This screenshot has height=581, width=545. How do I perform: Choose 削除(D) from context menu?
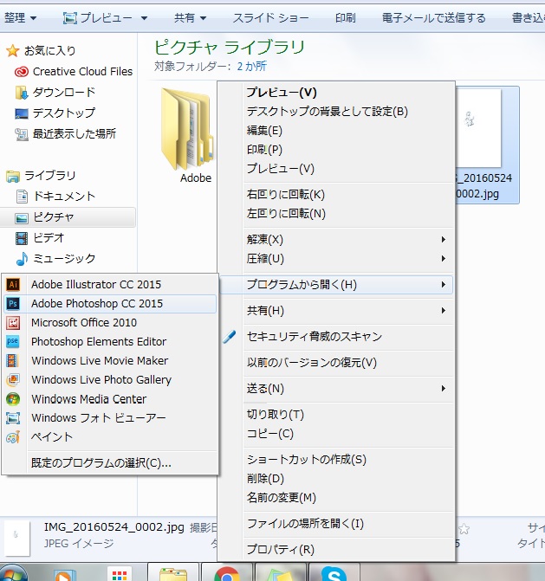pos(336,478)
